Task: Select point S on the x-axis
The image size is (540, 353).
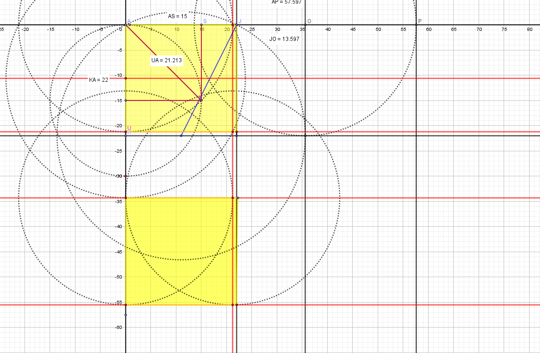Action: click(201, 25)
